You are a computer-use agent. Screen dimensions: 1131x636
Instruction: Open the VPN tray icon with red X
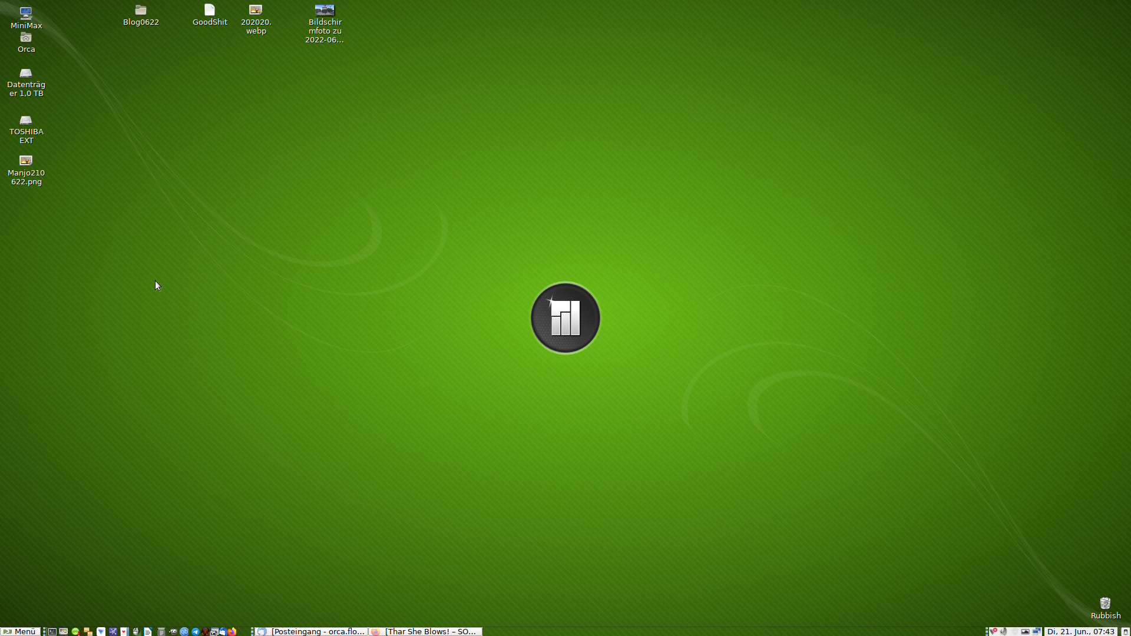pyautogui.click(x=993, y=631)
